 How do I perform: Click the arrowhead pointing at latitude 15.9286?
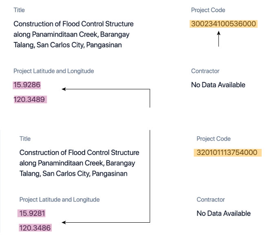click(64, 89)
